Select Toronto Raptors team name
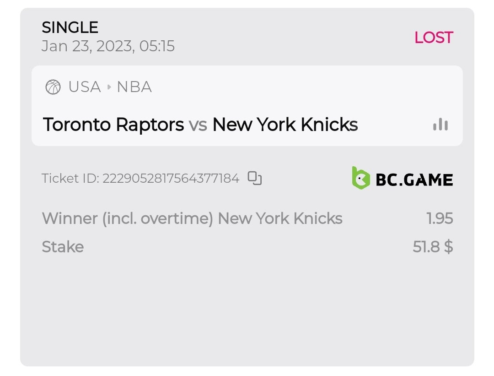Viewport: 494px width, 376px height. click(113, 125)
